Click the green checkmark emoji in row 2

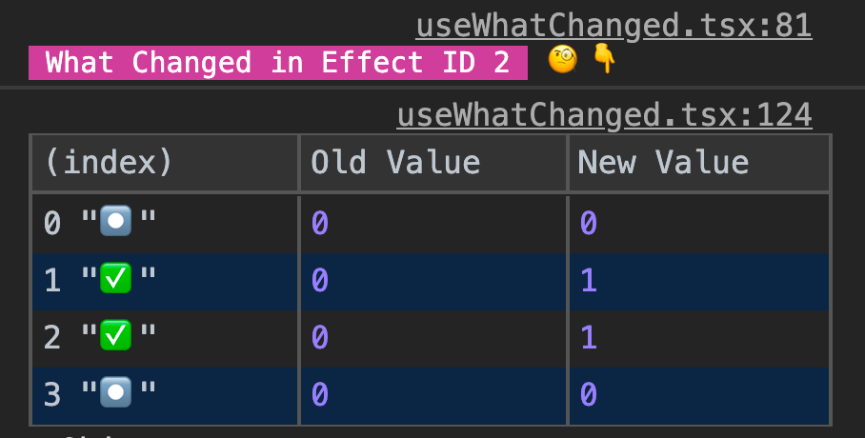point(116,335)
